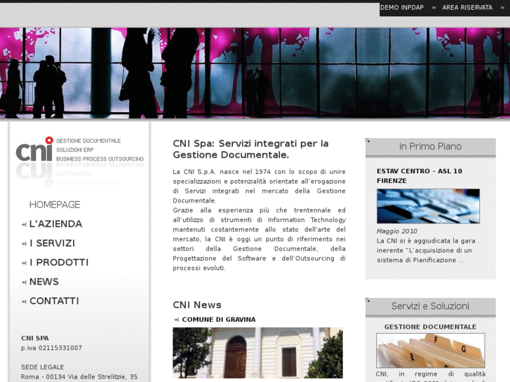Click arrow icon beside I PRODOTTI

[x=24, y=263]
